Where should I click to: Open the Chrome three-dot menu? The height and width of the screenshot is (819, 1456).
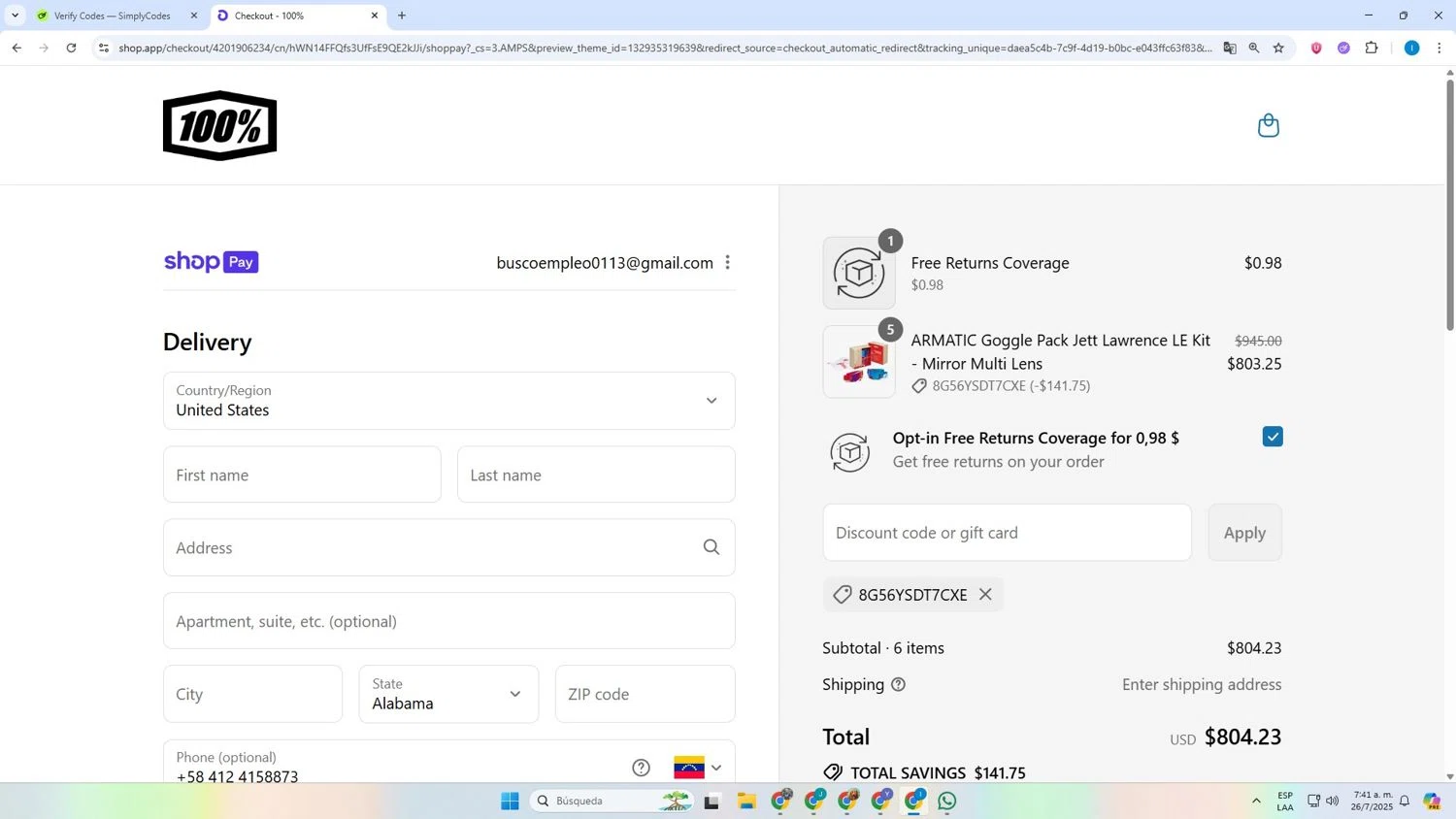pyautogui.click(x=1439, y=48)
